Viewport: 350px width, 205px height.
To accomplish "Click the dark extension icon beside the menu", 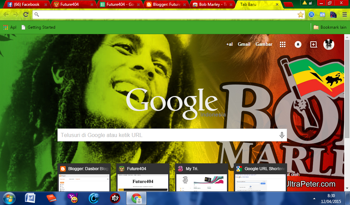I will click(x=333, y=14).
